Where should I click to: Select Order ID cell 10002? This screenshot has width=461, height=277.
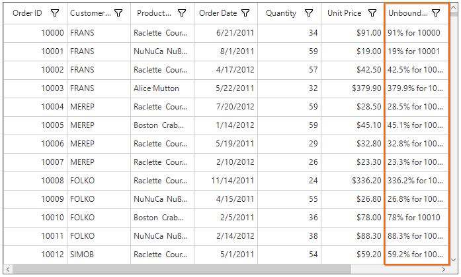pyautogui.click(x=35, y=70)
